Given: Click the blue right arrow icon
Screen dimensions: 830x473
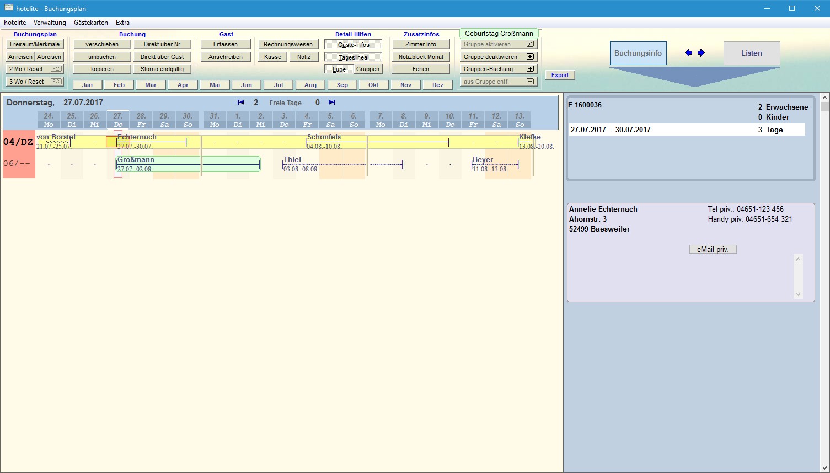Looking at the screenshot, I should [x=701, y=53].
